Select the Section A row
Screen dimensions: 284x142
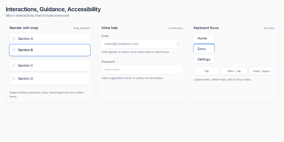(50, 38)
